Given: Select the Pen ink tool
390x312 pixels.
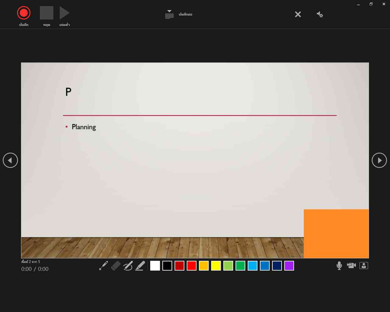Looking at the screenshot, I should [128, 266].
